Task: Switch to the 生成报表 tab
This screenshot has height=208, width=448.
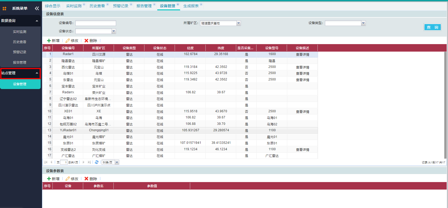Action: (191, 6)
